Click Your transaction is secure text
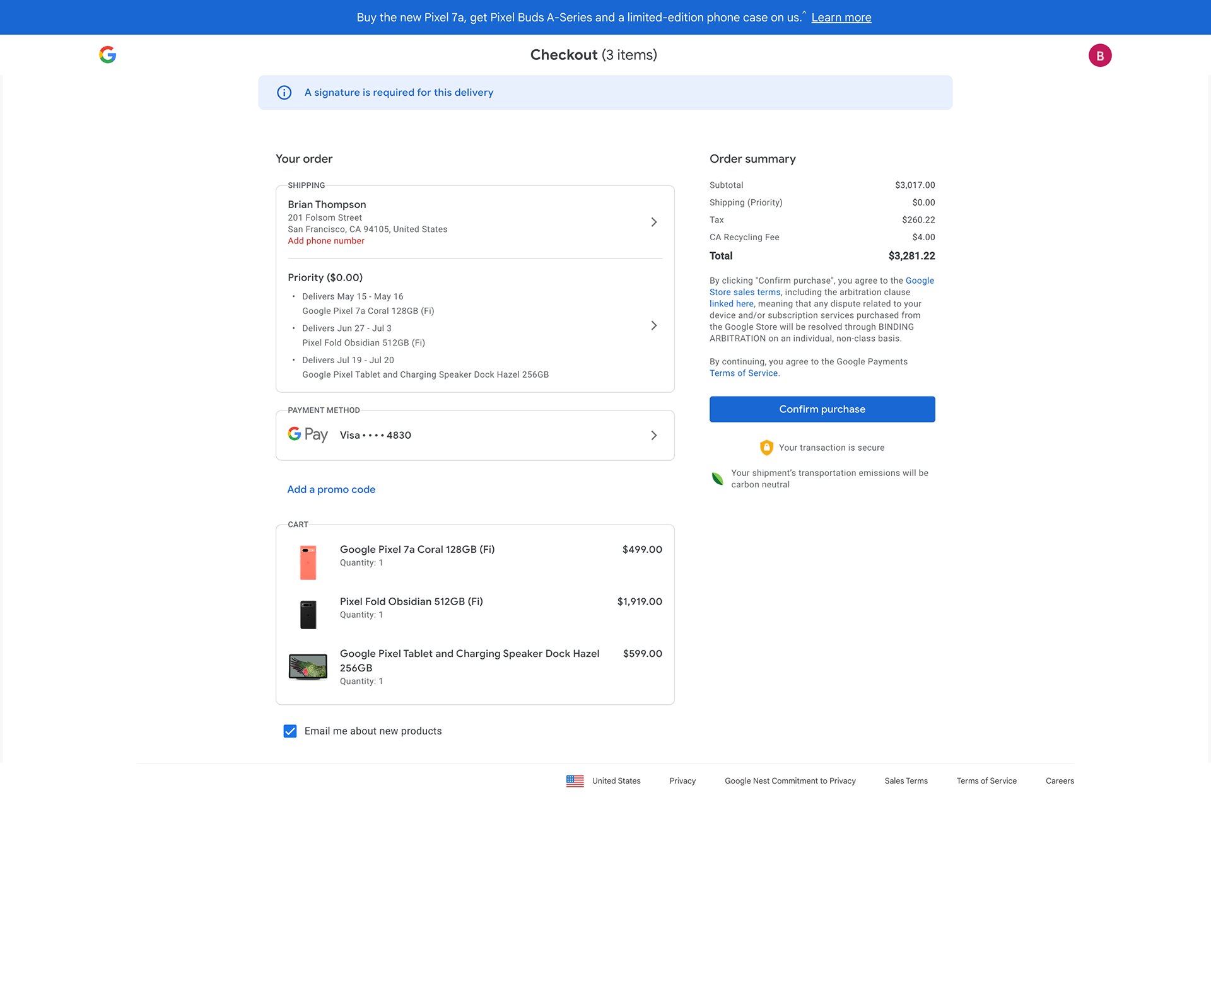 (831, 448)
